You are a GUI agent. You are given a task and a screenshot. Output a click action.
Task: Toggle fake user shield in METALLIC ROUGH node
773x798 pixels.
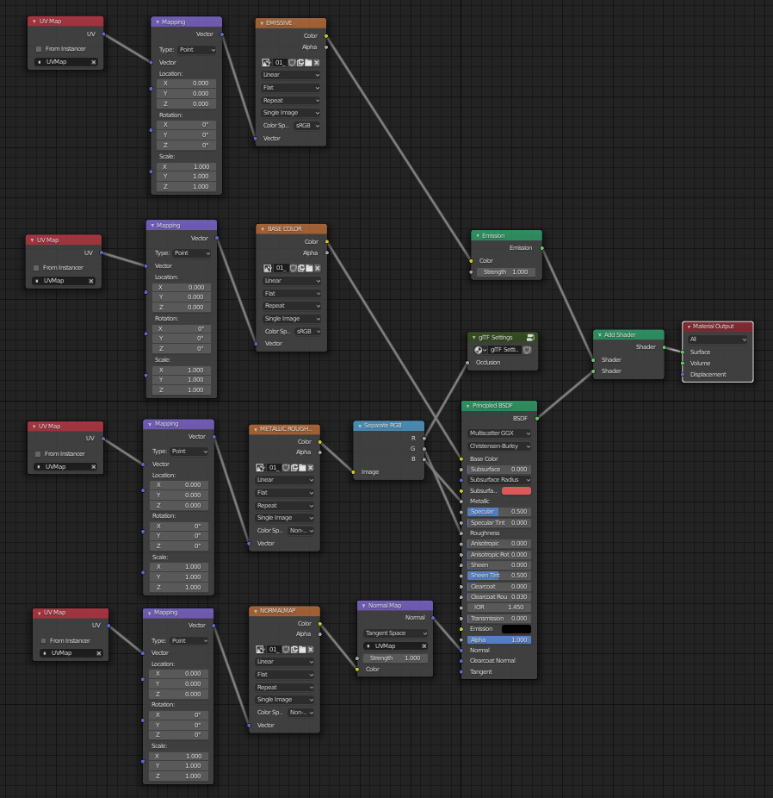[286, 468]
